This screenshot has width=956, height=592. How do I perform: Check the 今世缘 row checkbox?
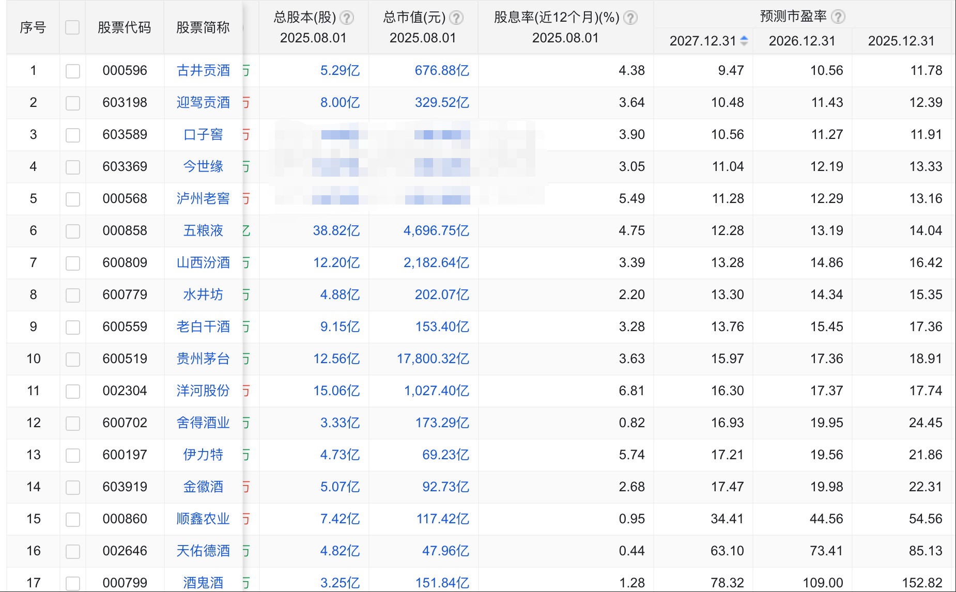pyautogui.click(x=73, y=167)
